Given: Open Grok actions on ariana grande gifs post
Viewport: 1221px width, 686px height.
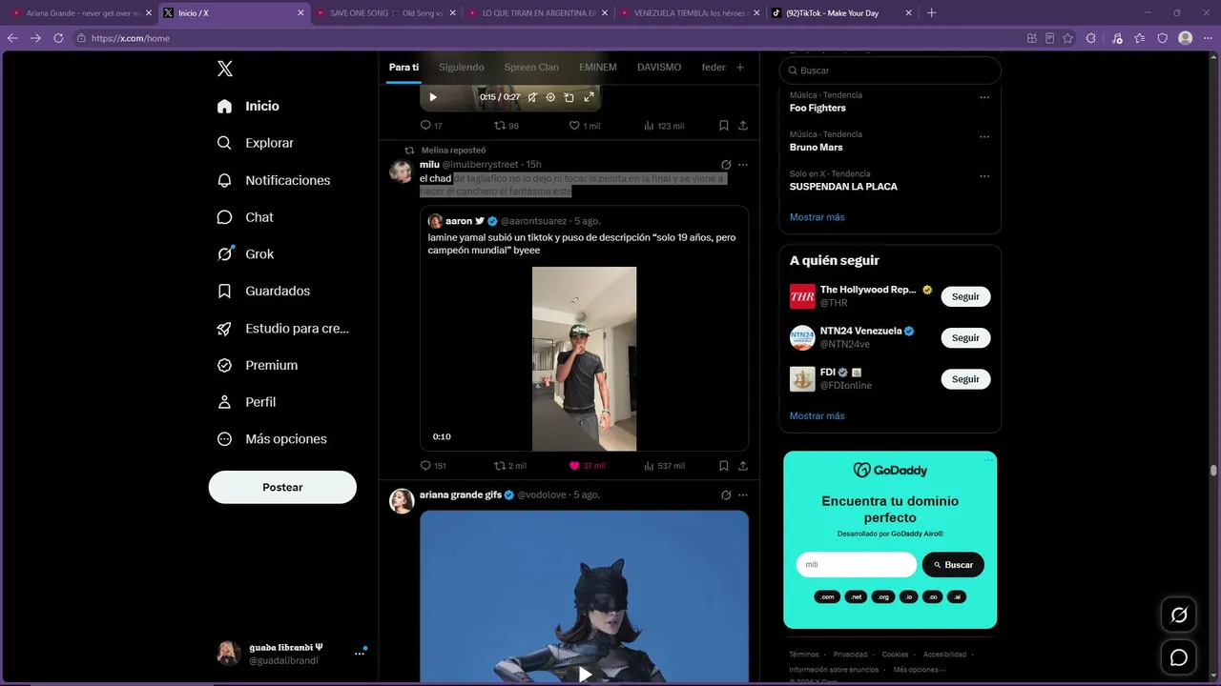Looking at the screenshot, I should [726, 495].
